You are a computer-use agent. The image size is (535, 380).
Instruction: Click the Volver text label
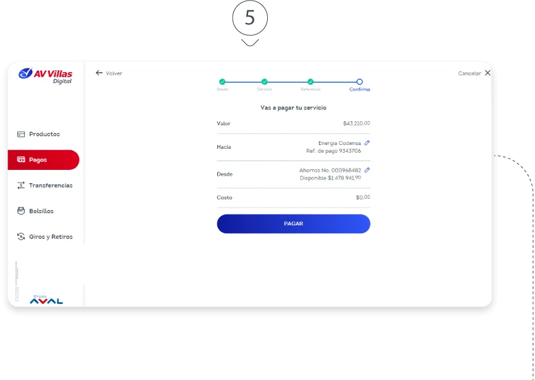pos(114,73)
